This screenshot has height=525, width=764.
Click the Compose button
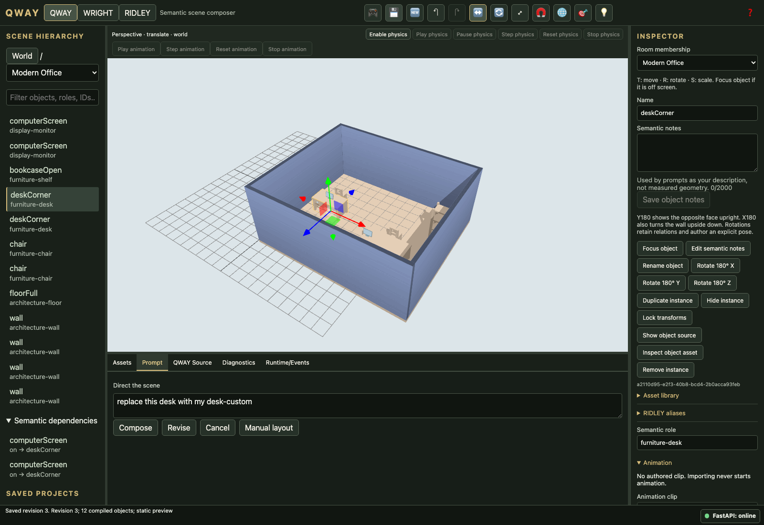coord(136,428)
